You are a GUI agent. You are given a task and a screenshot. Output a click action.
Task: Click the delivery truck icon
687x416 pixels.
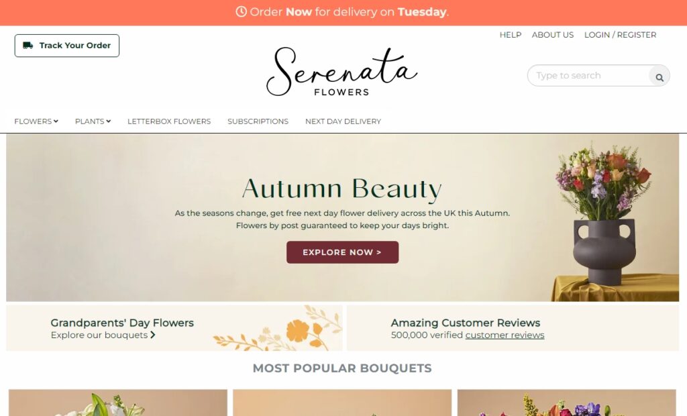tap(28, 45)
